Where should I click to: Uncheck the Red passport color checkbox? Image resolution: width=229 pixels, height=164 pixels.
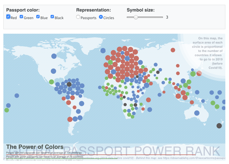tap(8, 17)
